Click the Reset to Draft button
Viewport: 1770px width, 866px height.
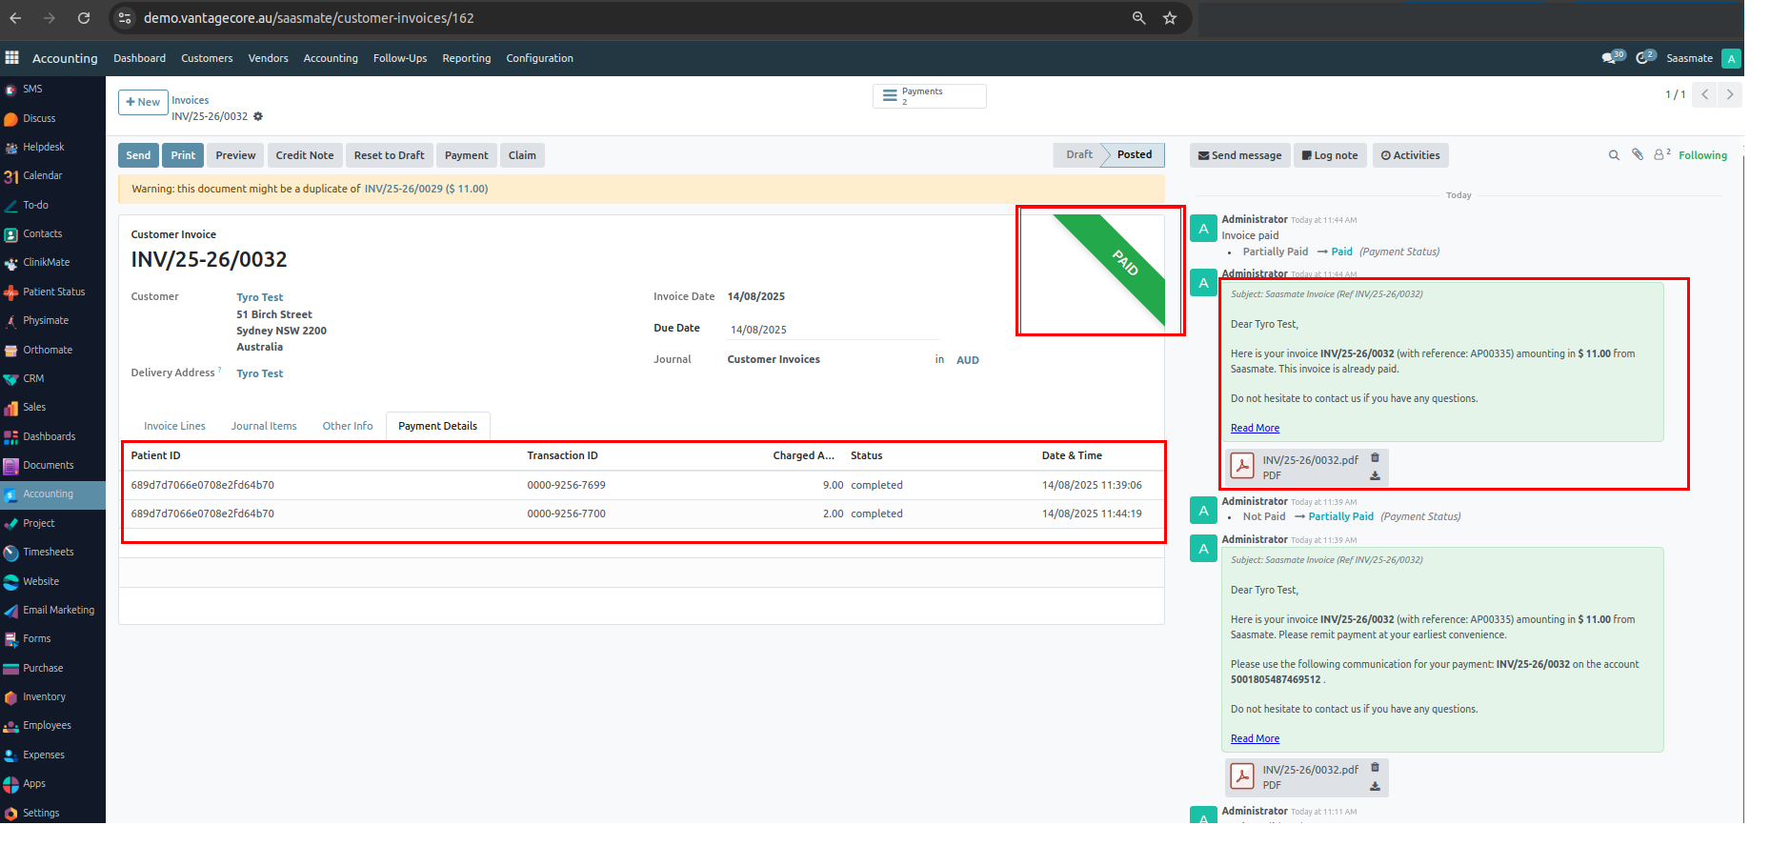click(x=389, y=155)
